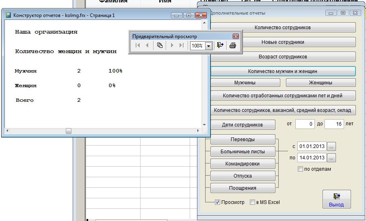Click the Выход exit button

click(x=336, y=199)
